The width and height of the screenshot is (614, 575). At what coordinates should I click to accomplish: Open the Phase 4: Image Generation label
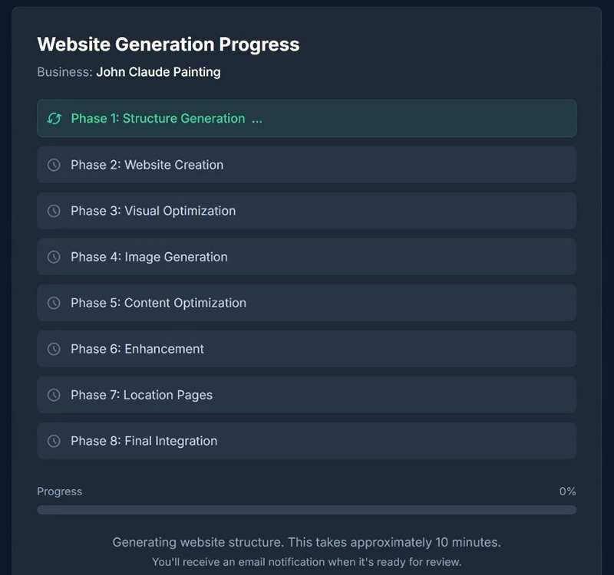tap(149, 257)
